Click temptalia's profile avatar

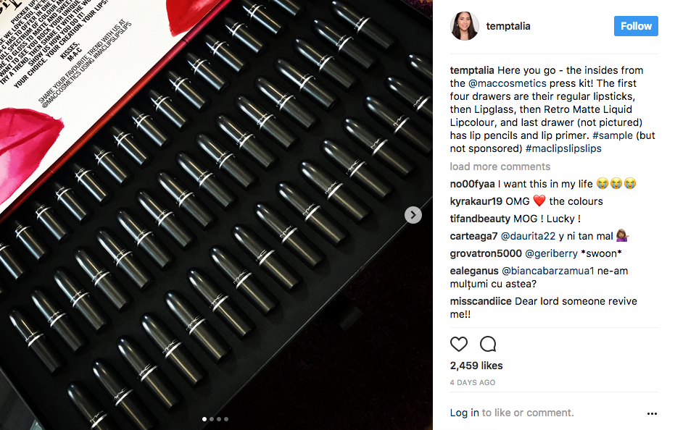click(x=465, y=26)
